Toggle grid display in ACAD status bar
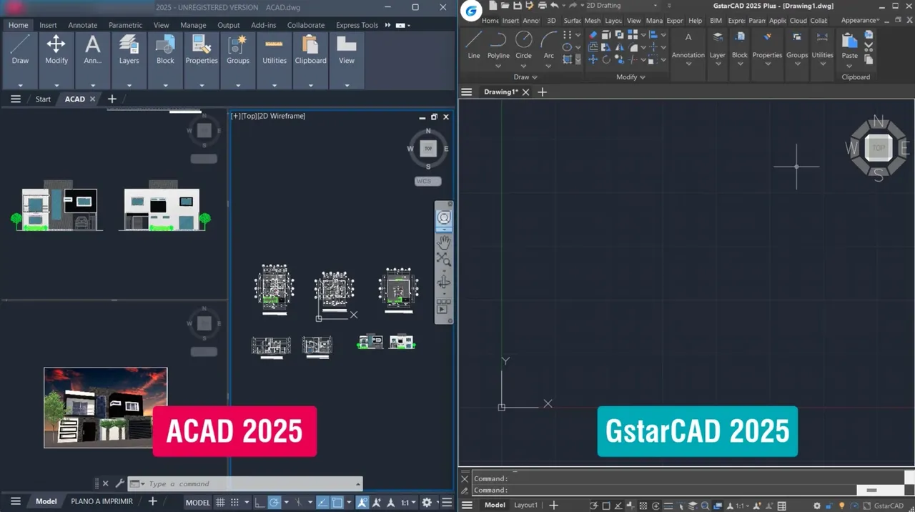 [221, 502]
